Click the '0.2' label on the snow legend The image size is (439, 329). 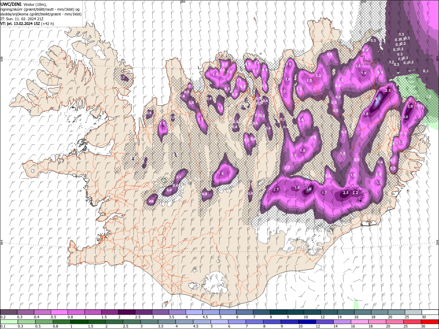coord(3,317)
